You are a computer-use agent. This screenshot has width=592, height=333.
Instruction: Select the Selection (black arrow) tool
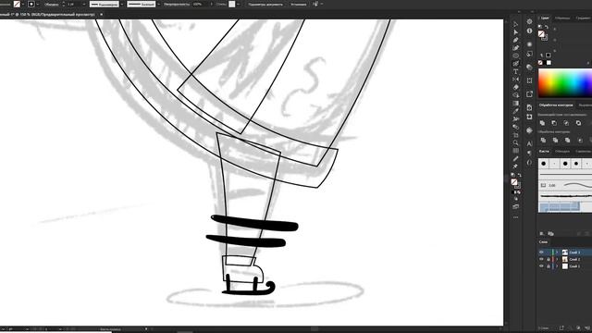point(516,24)
